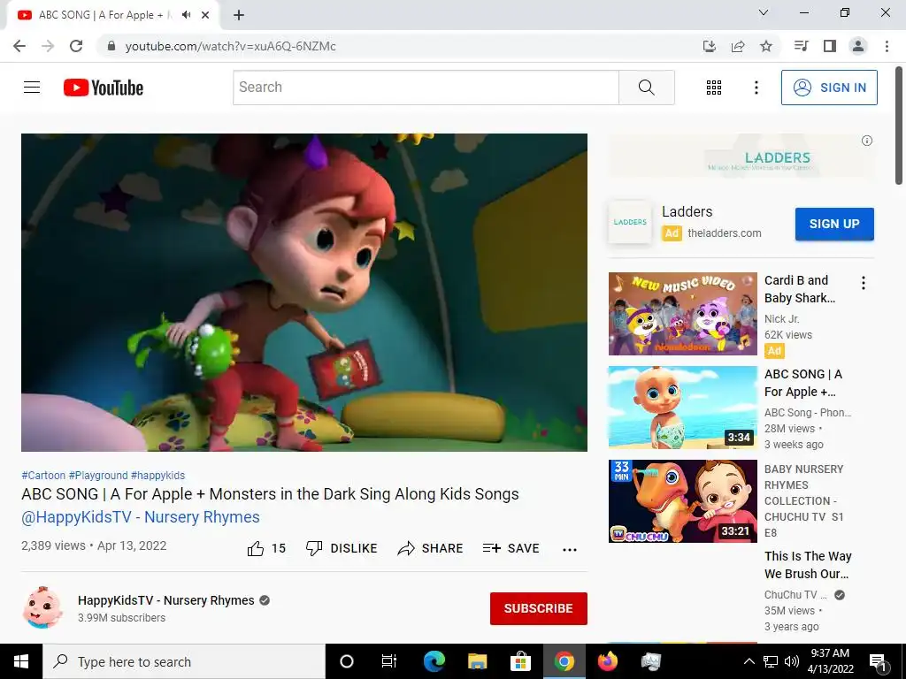The width and height of the screenshot is (906, 679).
Task: Click the SAVE to playlist button
Action: 511,548
